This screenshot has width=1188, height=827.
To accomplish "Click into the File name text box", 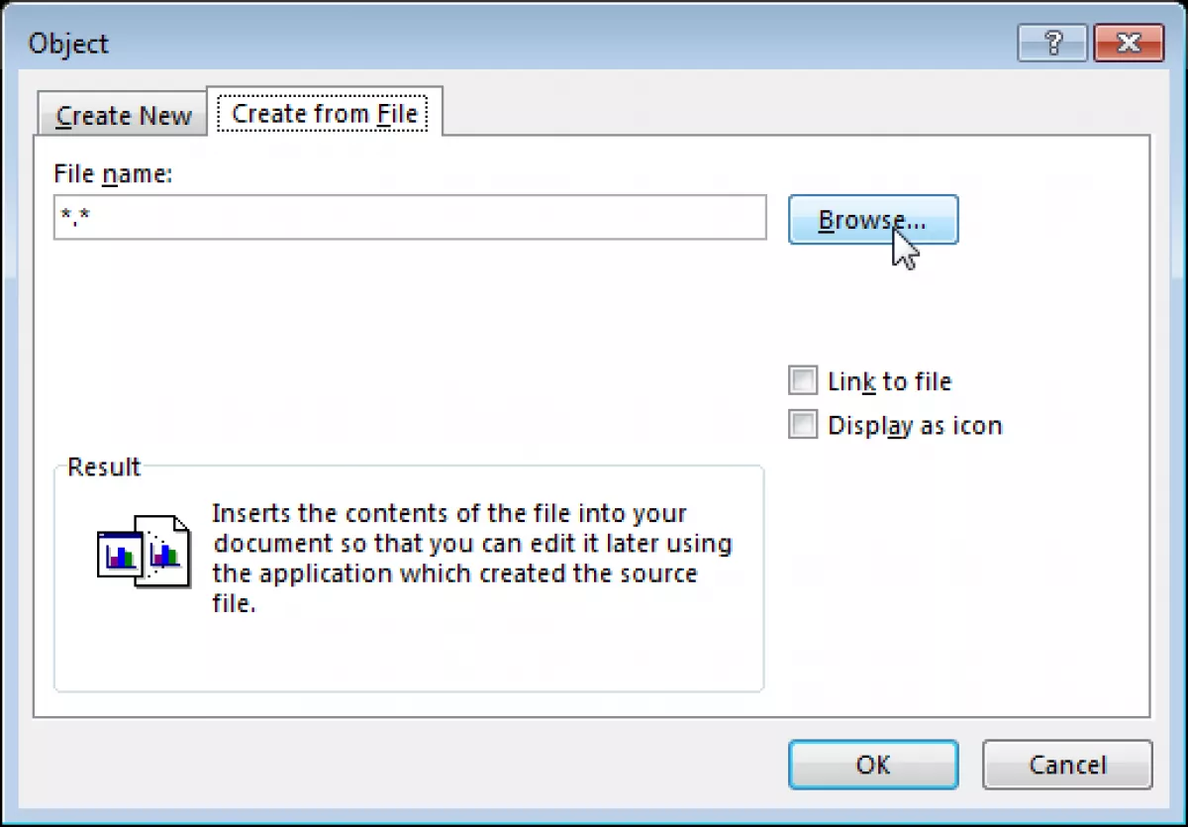I will coord(410,217).
